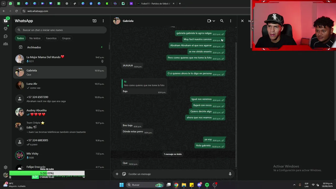The width and height of the screenshot is (336, 189).
Task: Expand the call options dropdown arrow
Action: (214, 21)
